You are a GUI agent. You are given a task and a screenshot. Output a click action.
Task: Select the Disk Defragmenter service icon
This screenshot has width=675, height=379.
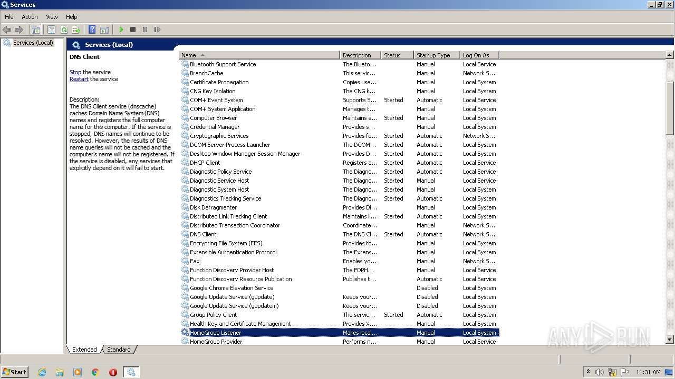(x=185, y=207)
